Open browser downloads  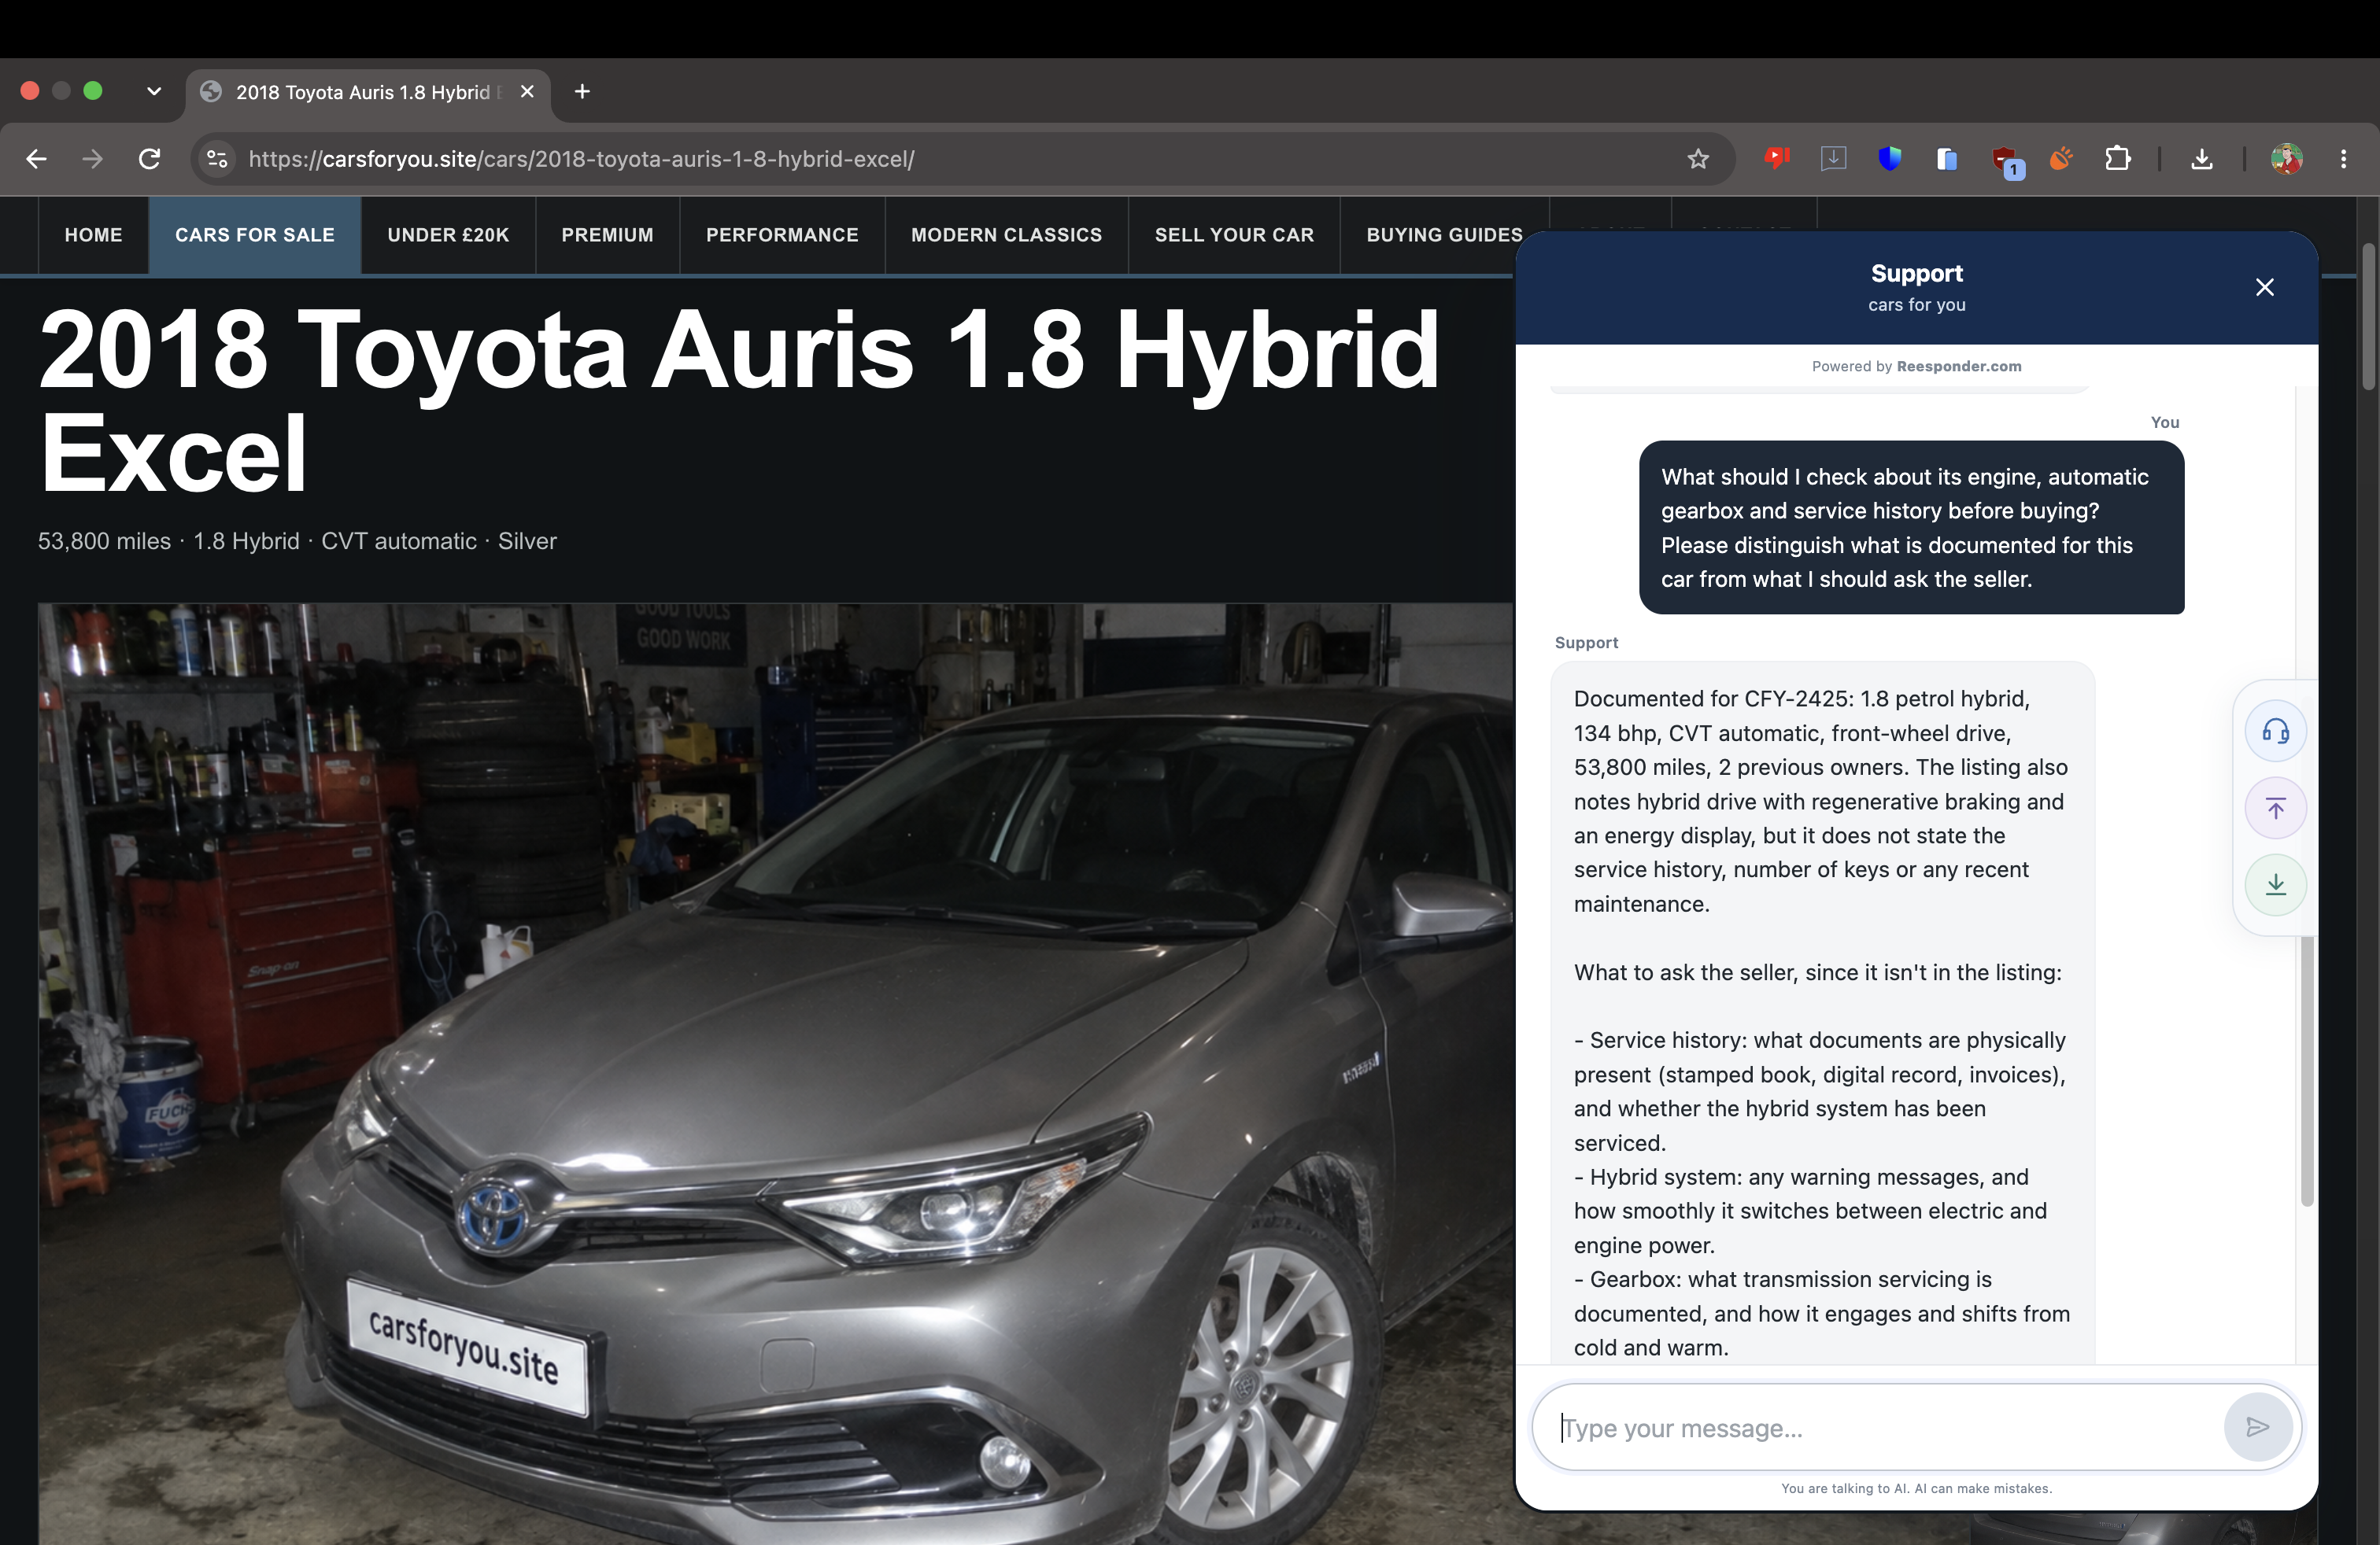[2201, 159]
